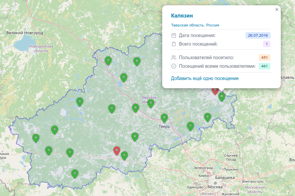
Task: Select the southernmost green map marker
Action: coord(75,174)
